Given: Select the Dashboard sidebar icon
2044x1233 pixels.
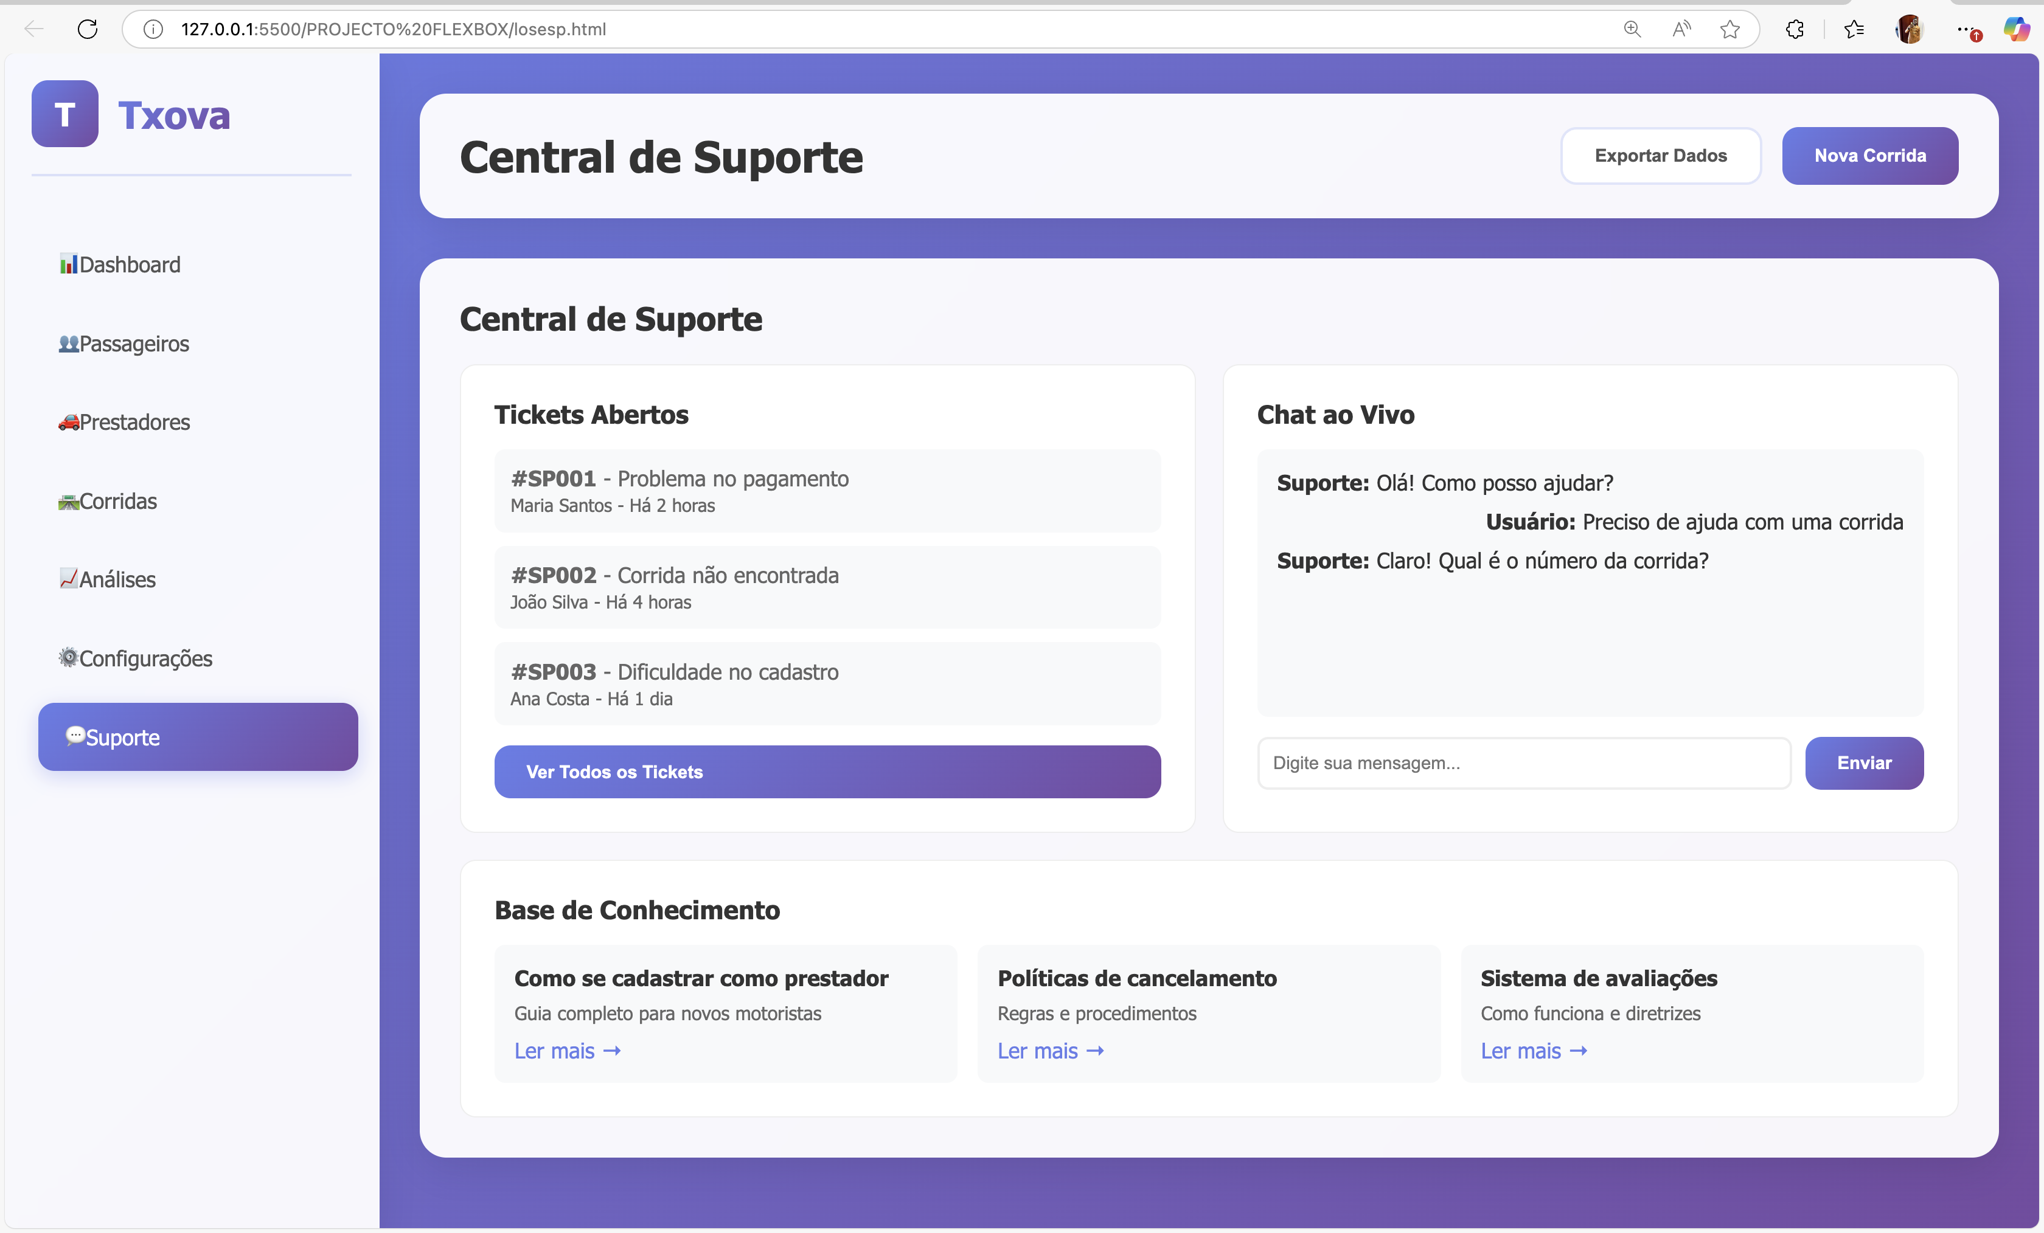Looking at the screenshot, I should coord(70,264).
